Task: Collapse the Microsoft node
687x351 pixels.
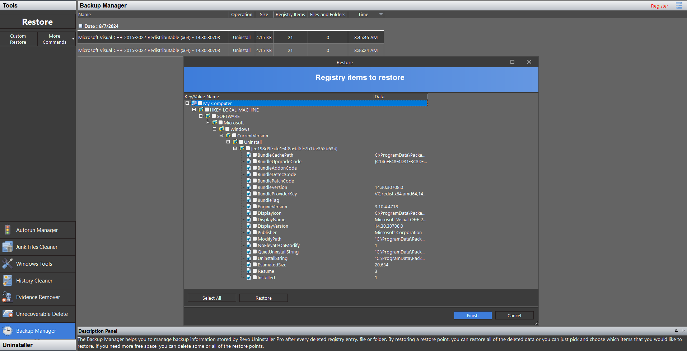Action: click(x=207, y=123)
